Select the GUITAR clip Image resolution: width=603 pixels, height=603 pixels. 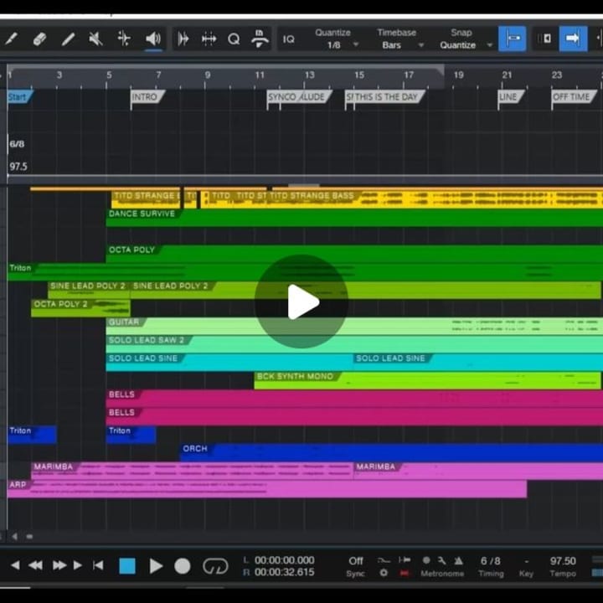coord(353,326)
